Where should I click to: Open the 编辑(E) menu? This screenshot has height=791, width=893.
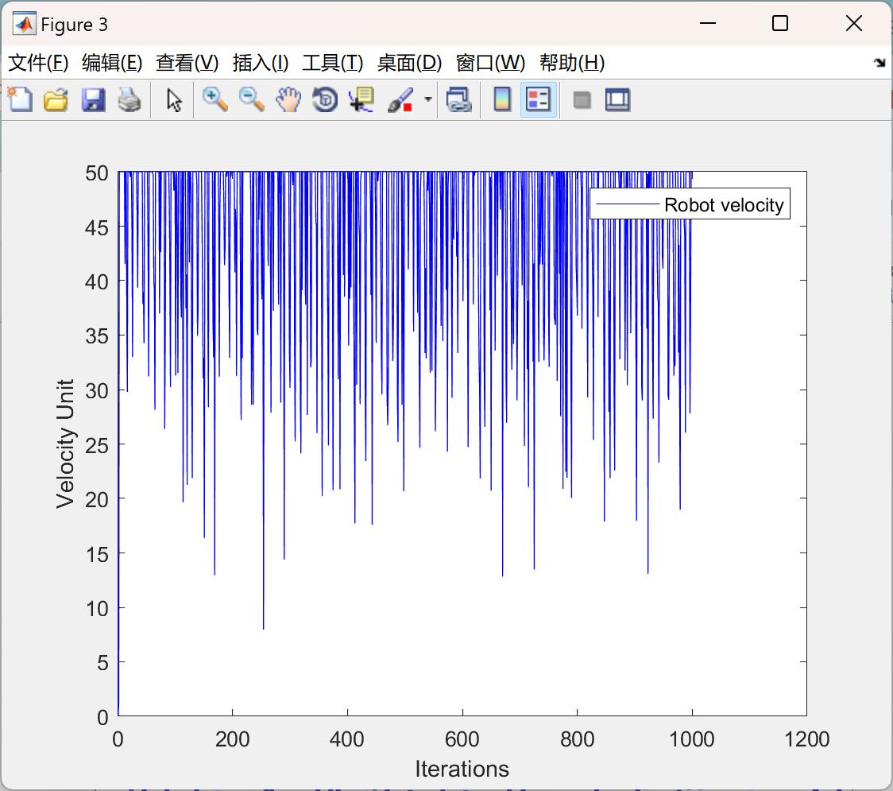pyautogui.click(x=111, y=63)
